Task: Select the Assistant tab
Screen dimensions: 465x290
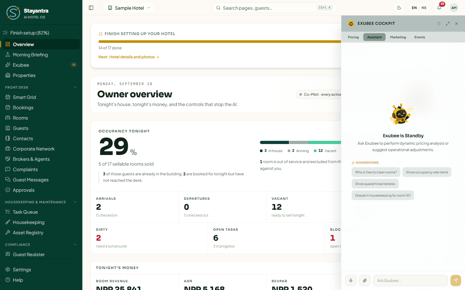Action: click(x=374, y=37)
